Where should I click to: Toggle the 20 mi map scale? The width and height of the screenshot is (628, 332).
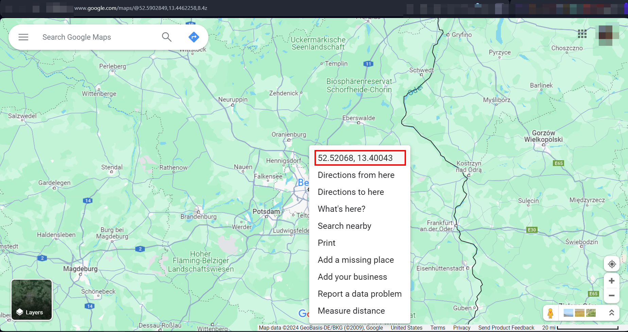[x=580, y=328]
